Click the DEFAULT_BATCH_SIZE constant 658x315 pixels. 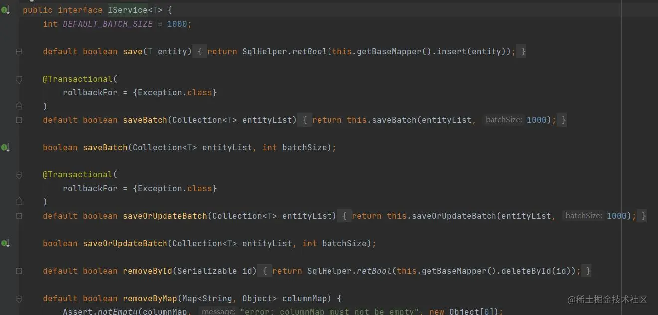108,24
